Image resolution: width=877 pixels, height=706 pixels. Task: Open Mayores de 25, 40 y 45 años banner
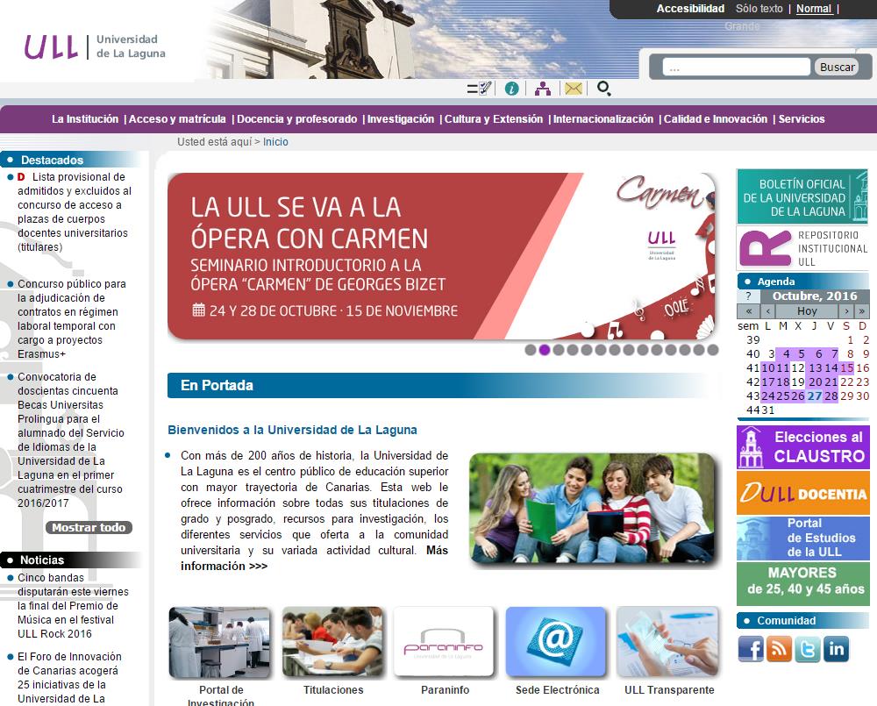(x=803, y=584)
